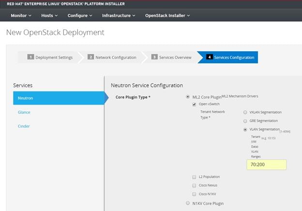The height and width of the screenshot is (211, 302).
Task: Click the ML2 Mechanism Drivers label
Action: 240,96
